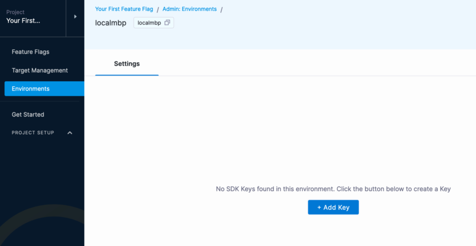Expand the project selector arrow
This screenshot has width=476, height=246.
(75, 17)
